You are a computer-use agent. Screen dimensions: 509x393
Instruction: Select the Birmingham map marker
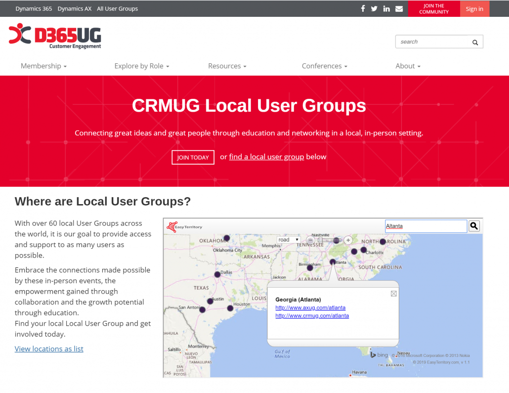click(x=310, y=268)
